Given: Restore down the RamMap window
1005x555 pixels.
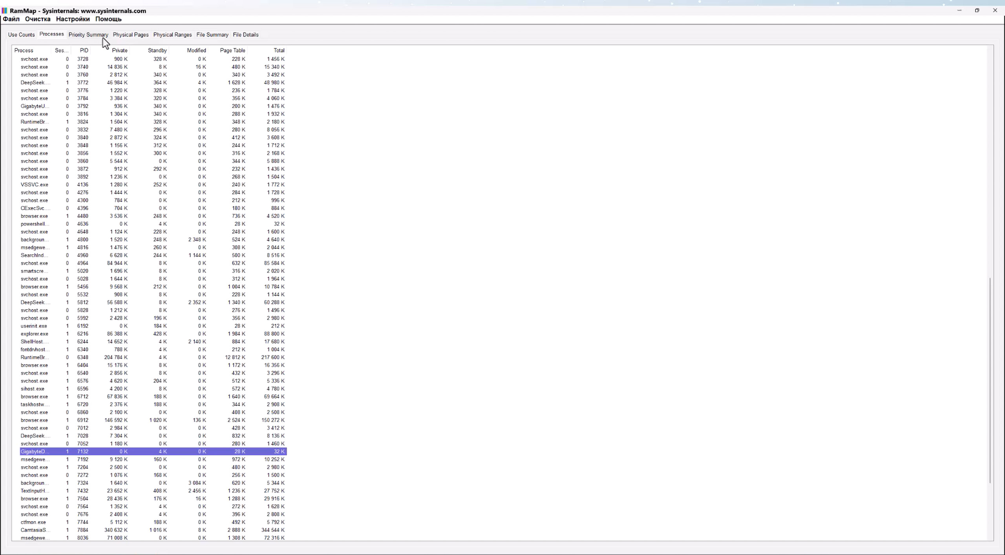Looking at the screenshot, I should 977,10.
